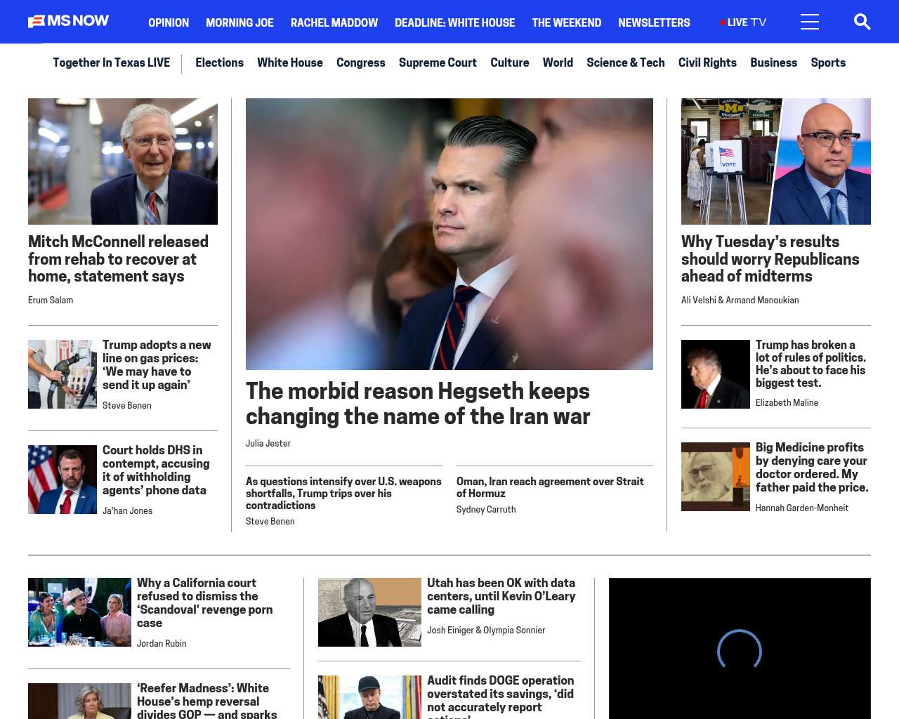Open The Weekend show link

(x=567, y=22)
